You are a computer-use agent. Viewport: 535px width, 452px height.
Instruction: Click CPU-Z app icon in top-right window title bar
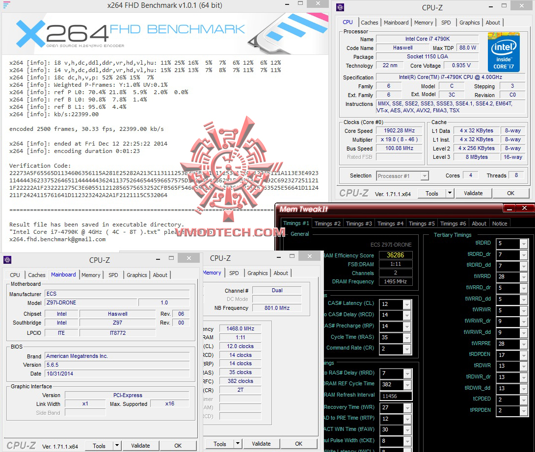pos(340,7)
